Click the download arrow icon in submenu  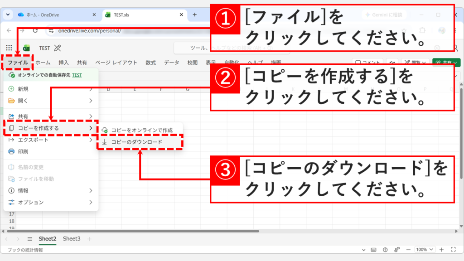(105, 142)
